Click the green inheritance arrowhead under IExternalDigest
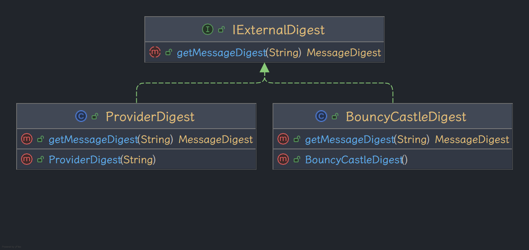This screenshot has width=529, height=250. (264, 68)
